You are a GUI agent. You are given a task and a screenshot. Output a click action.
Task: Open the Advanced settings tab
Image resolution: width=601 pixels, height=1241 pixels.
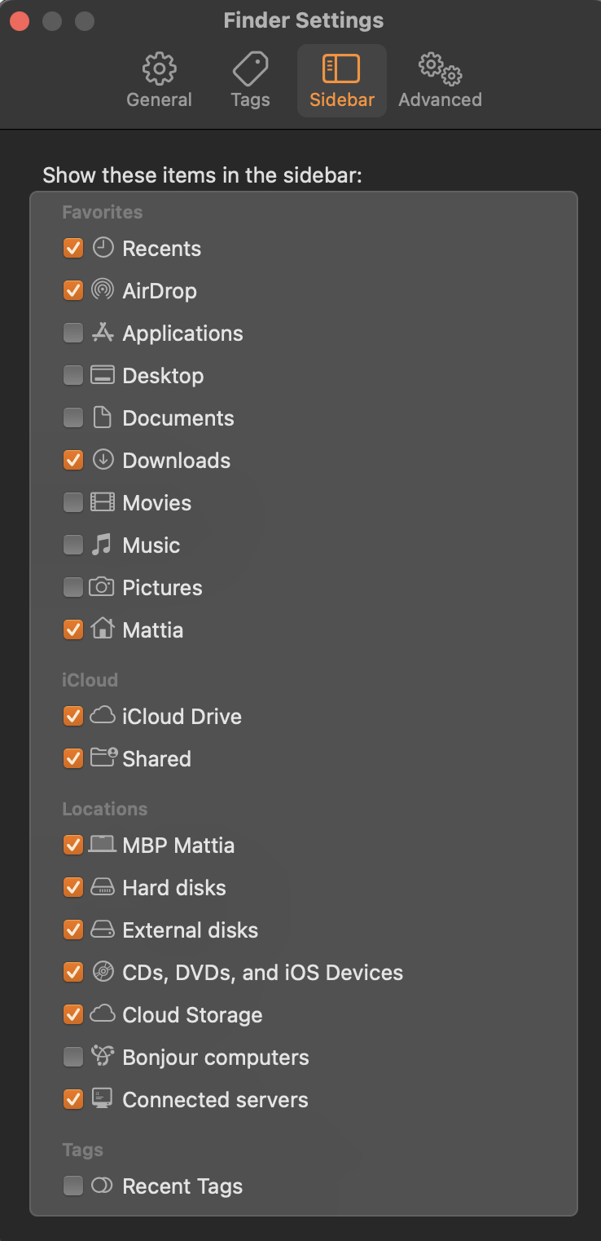(x=440, y=82)
